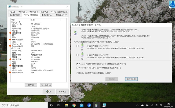The image size is (175, 108).
Task: Select the '27.8℃' temperature value
Action: (33, 42)
